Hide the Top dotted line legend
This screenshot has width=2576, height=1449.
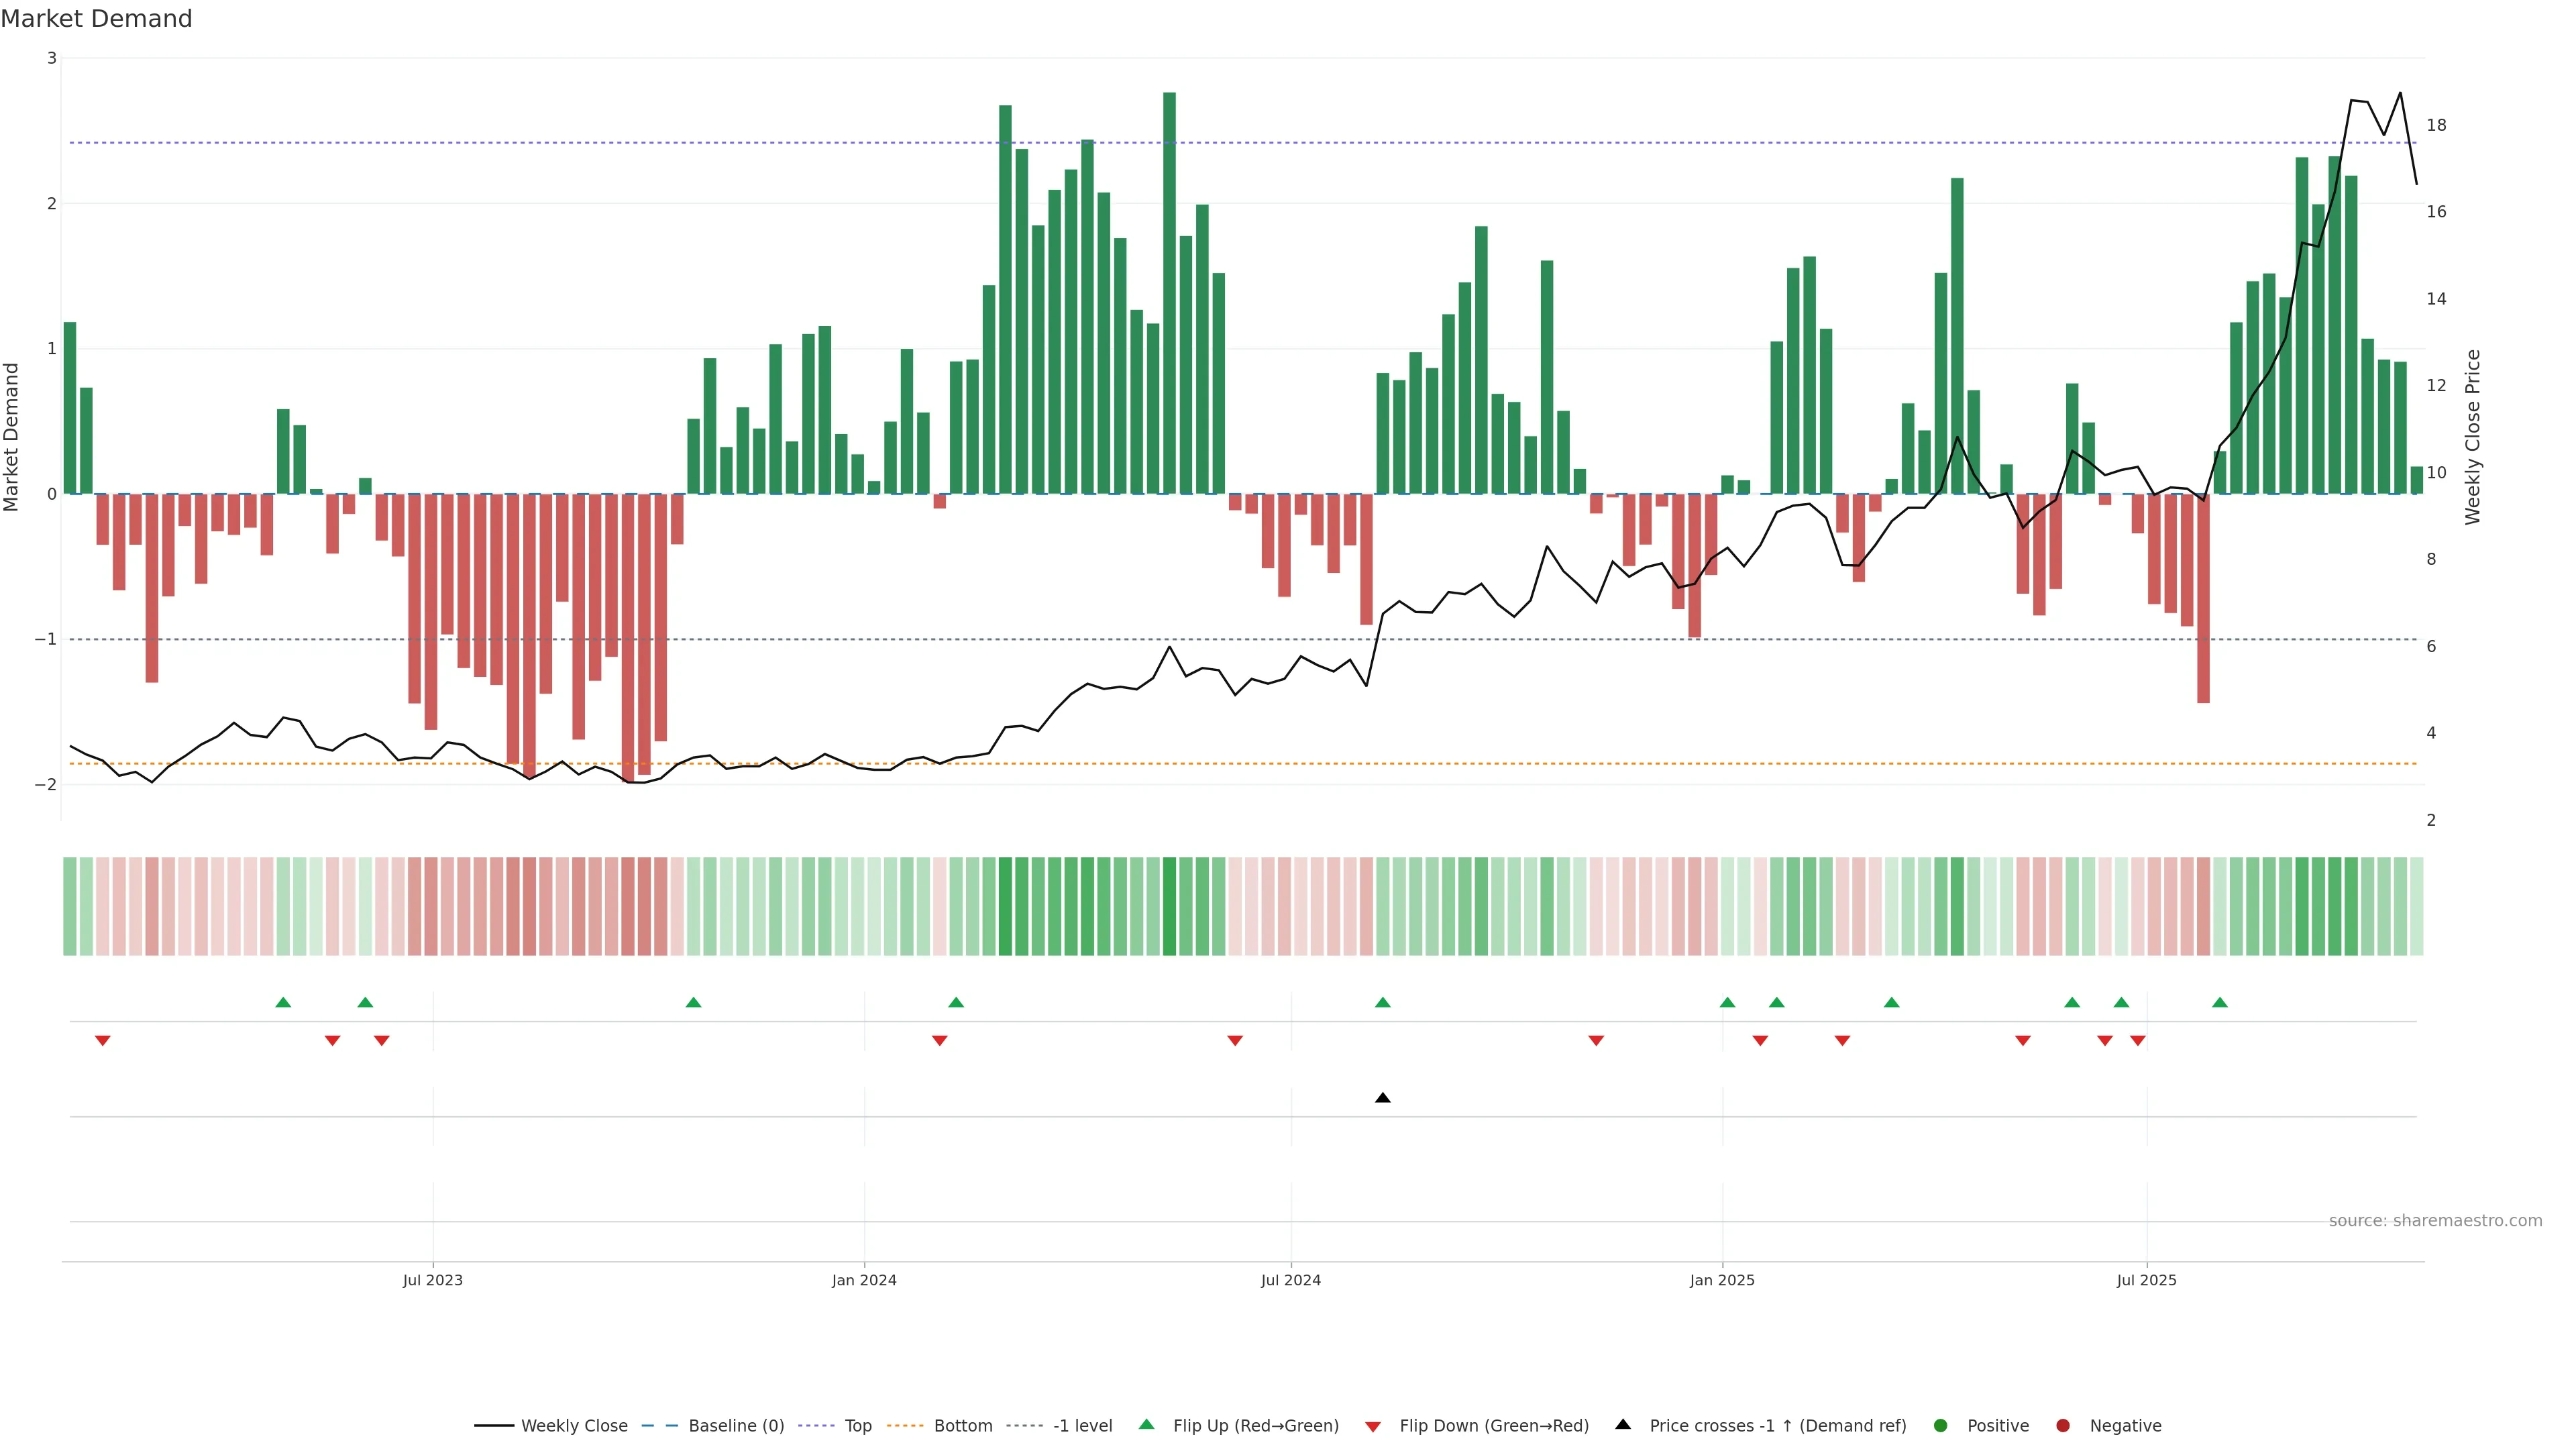[857, 1426]
